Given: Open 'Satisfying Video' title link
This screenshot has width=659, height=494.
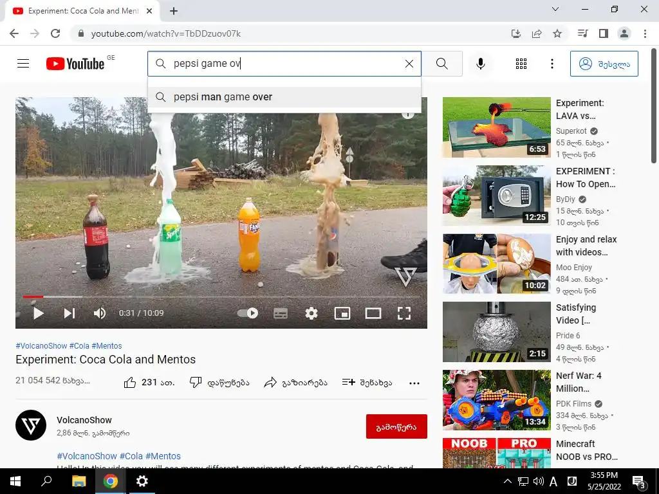Looking at the screenshot, I should click(x=576, y=314).
